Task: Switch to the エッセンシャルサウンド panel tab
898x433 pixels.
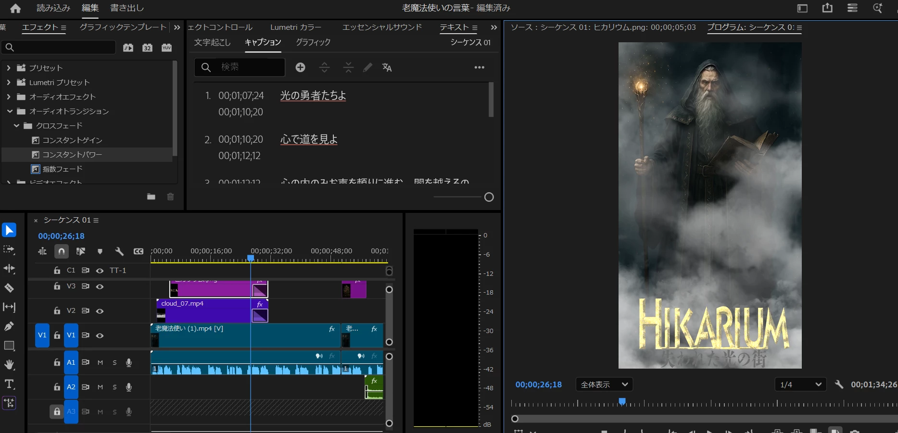Action: [x=382, y=27]
